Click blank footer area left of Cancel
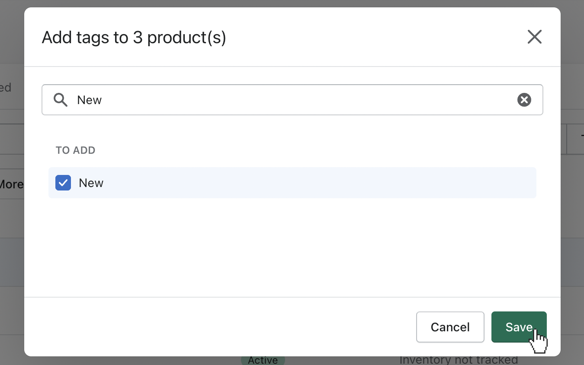This screenshot has width=584, height=365. 216,327
